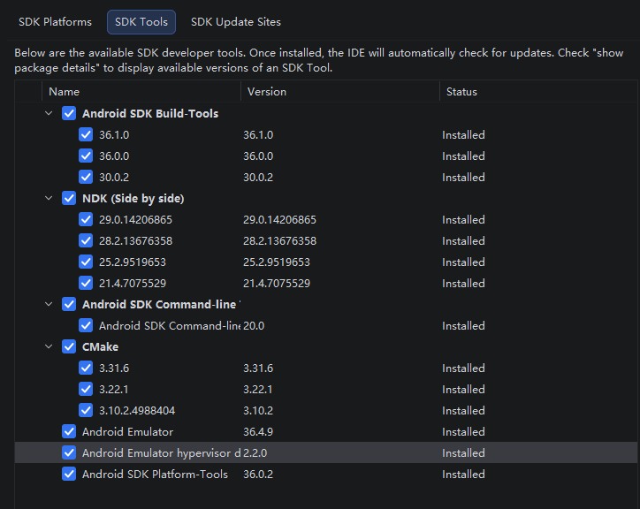This screenshot has height=509, width=640.
Task: Uncheck CMake 3.10.2.4988404 checkbox
Action: [86, 411]
